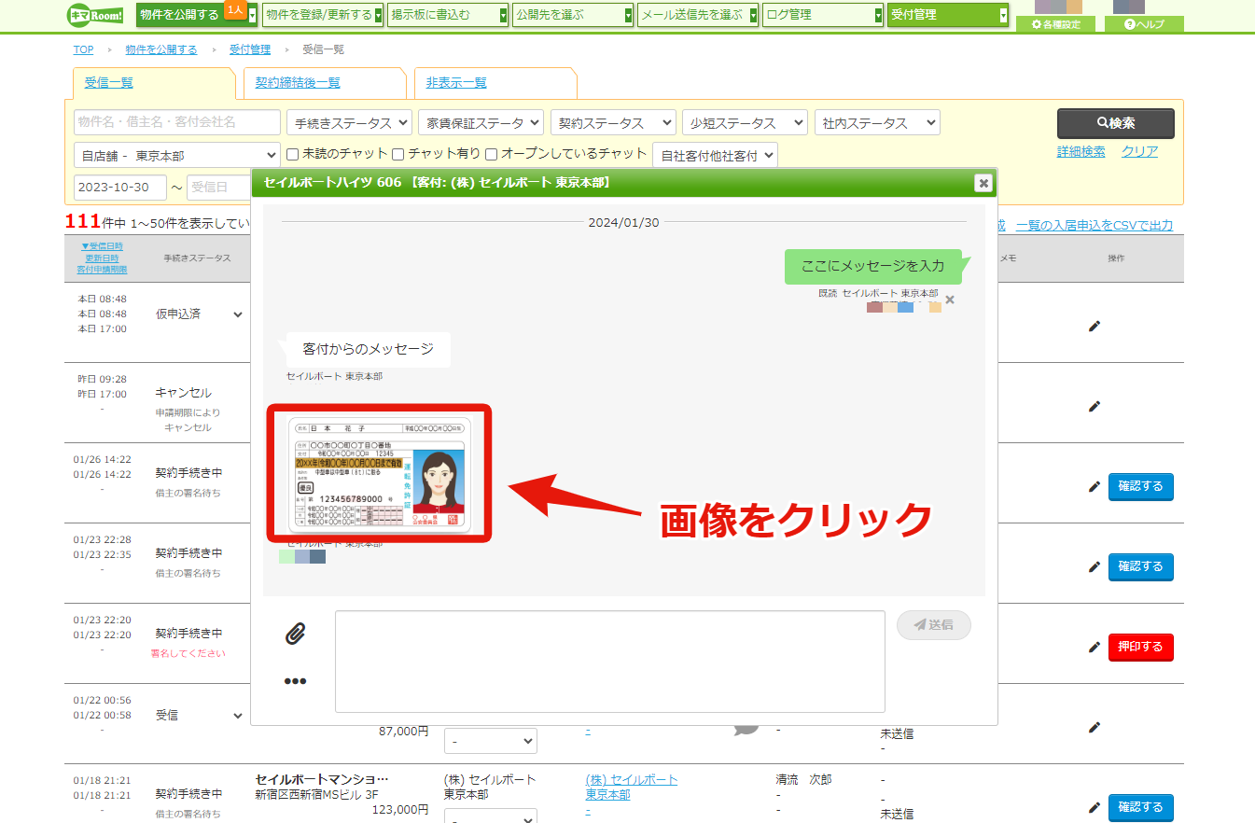Click the 物件名・借主名・客付会社名 search field
This screenshot has height=823, width=1255.
pyautogui.click(x=177, y=122)
